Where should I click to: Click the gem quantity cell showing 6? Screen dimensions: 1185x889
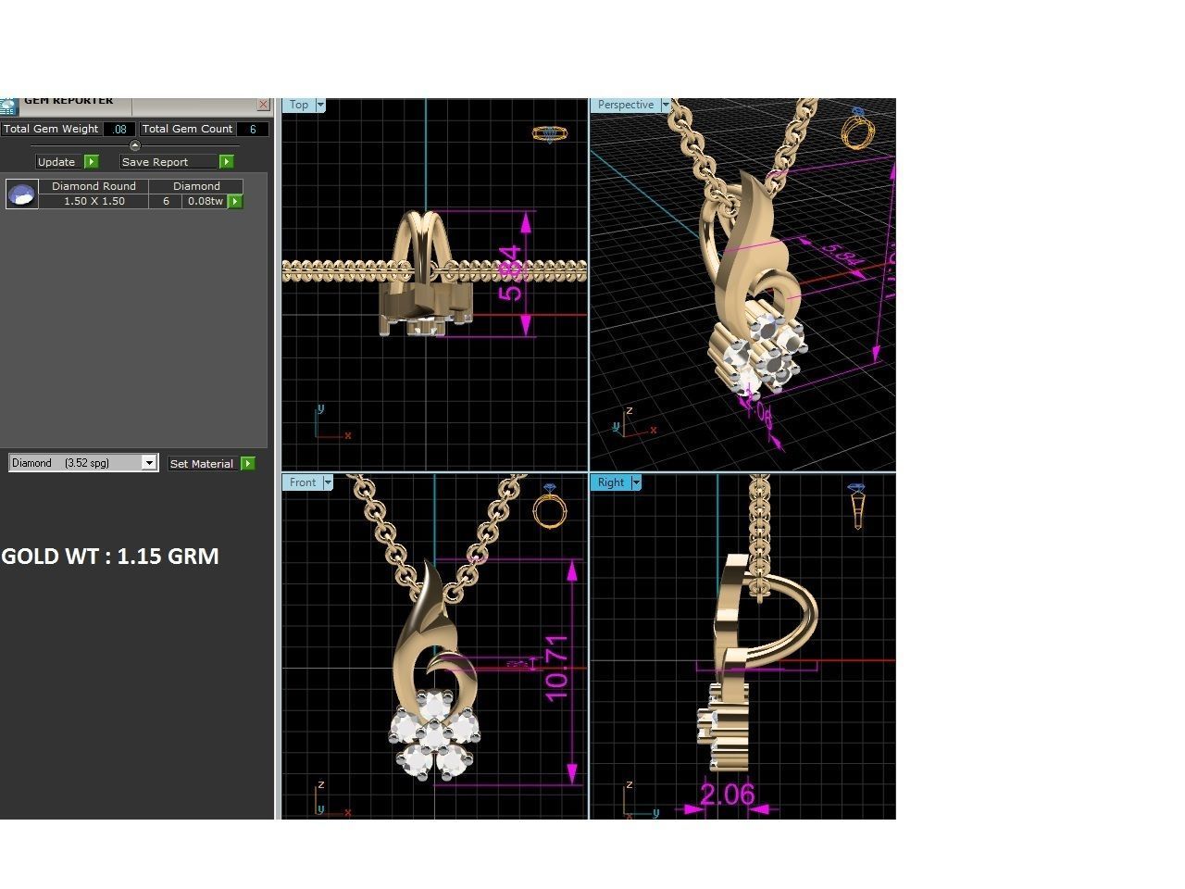(166, 201)
